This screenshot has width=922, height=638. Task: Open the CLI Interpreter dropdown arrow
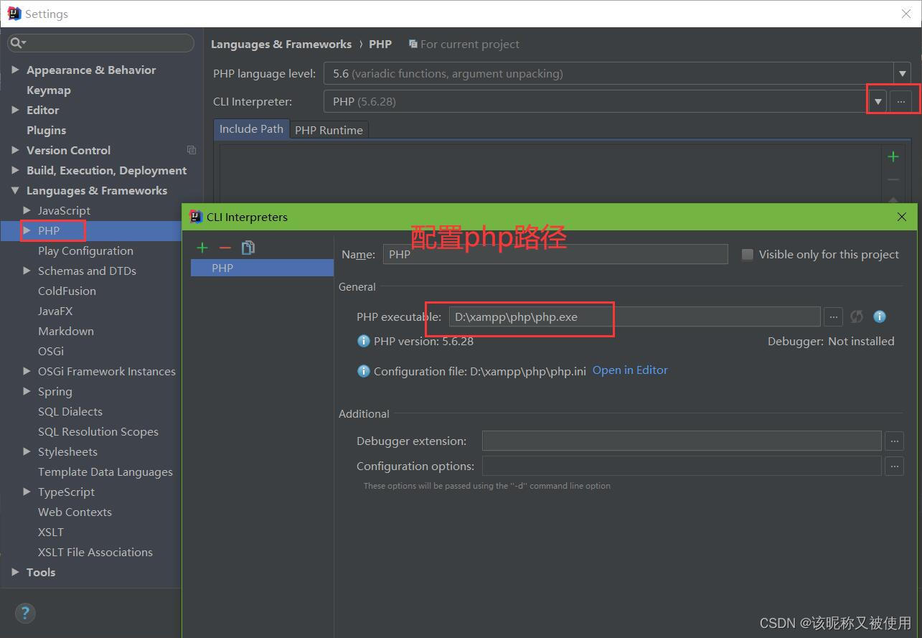[x=877, y=101]
